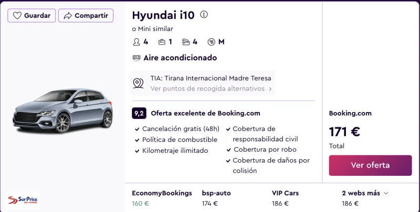Click the air conditioning icon
Screen dimensions: 420x212
136,58
